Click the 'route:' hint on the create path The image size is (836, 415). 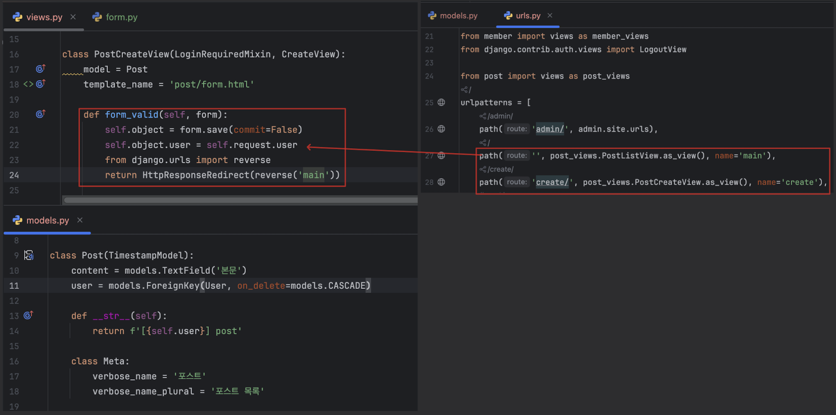tap(517, 182)
